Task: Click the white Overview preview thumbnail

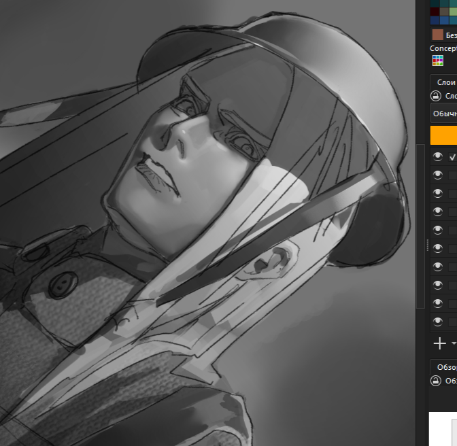Action: coord(443,429)
